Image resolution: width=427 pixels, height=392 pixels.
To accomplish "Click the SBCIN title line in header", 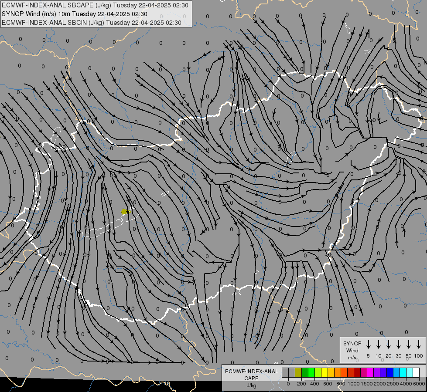I will click(92, 23).
